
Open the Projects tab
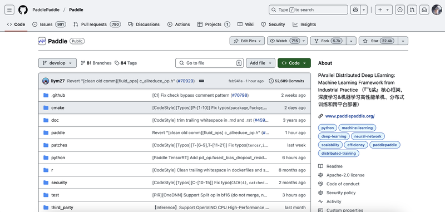point(214,24)
